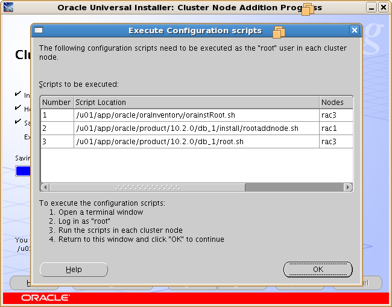Click the 'Scripts to be executed:' label

pyautogui.click(x=79, y=84)
